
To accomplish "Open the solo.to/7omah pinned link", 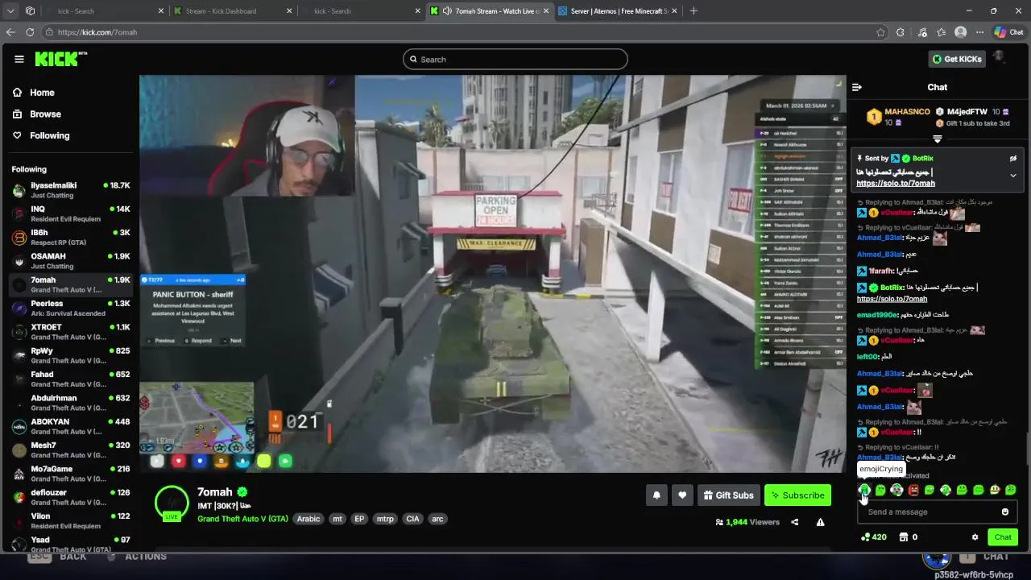I will pos(896,184).
